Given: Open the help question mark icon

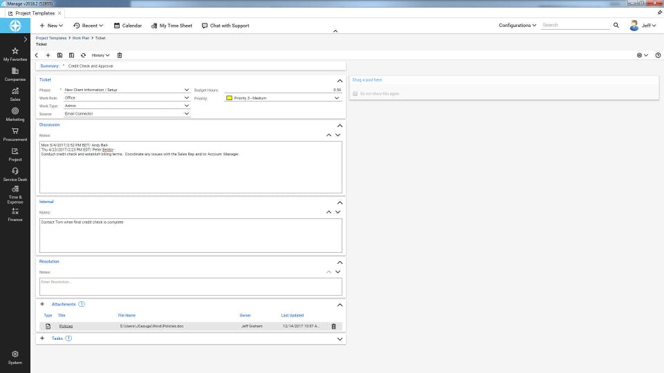Looking at the screenshot, I should pos(658,55).
